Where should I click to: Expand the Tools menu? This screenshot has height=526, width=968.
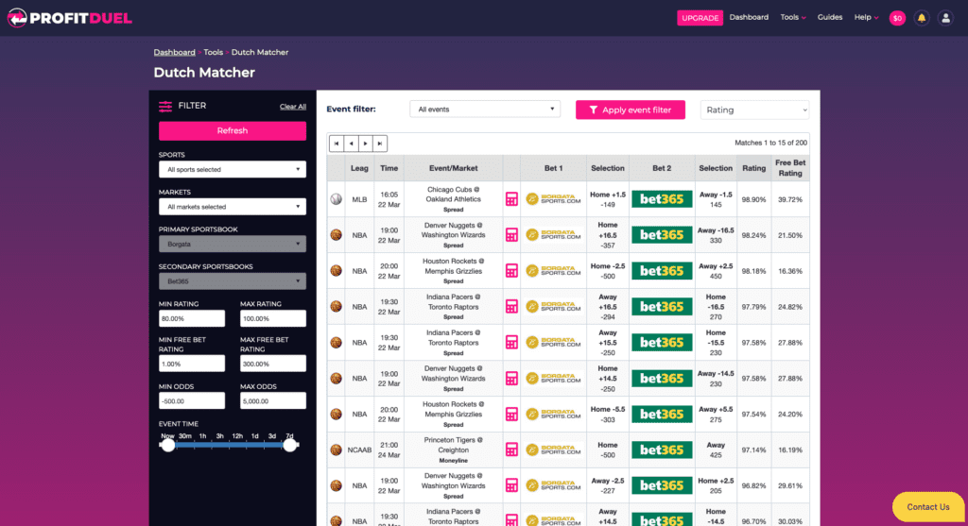(x=793, y=17)
